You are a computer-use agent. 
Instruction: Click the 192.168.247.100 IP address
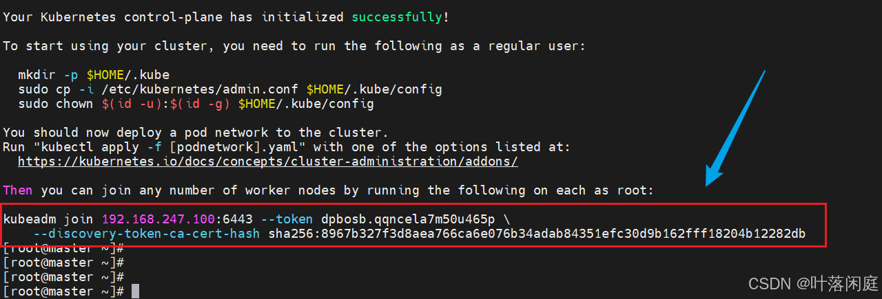tap(159, 219)
